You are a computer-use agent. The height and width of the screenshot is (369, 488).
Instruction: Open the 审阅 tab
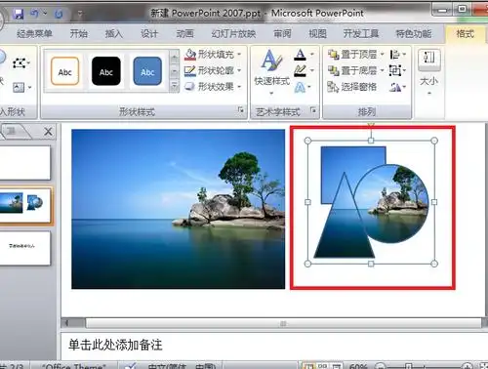click(x=282, y=33)
